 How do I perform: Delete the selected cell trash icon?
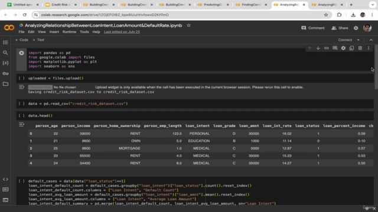point(360,48)
